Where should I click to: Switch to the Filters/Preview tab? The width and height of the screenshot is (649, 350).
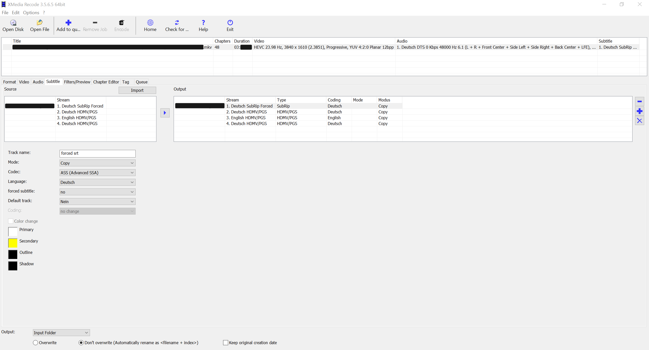(x=77, y=82)
